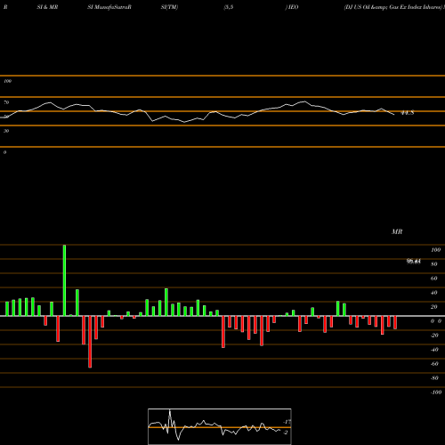Click the 'SI MunafaSutraR' header text
The image size is (445, 445).
point(109,7)
